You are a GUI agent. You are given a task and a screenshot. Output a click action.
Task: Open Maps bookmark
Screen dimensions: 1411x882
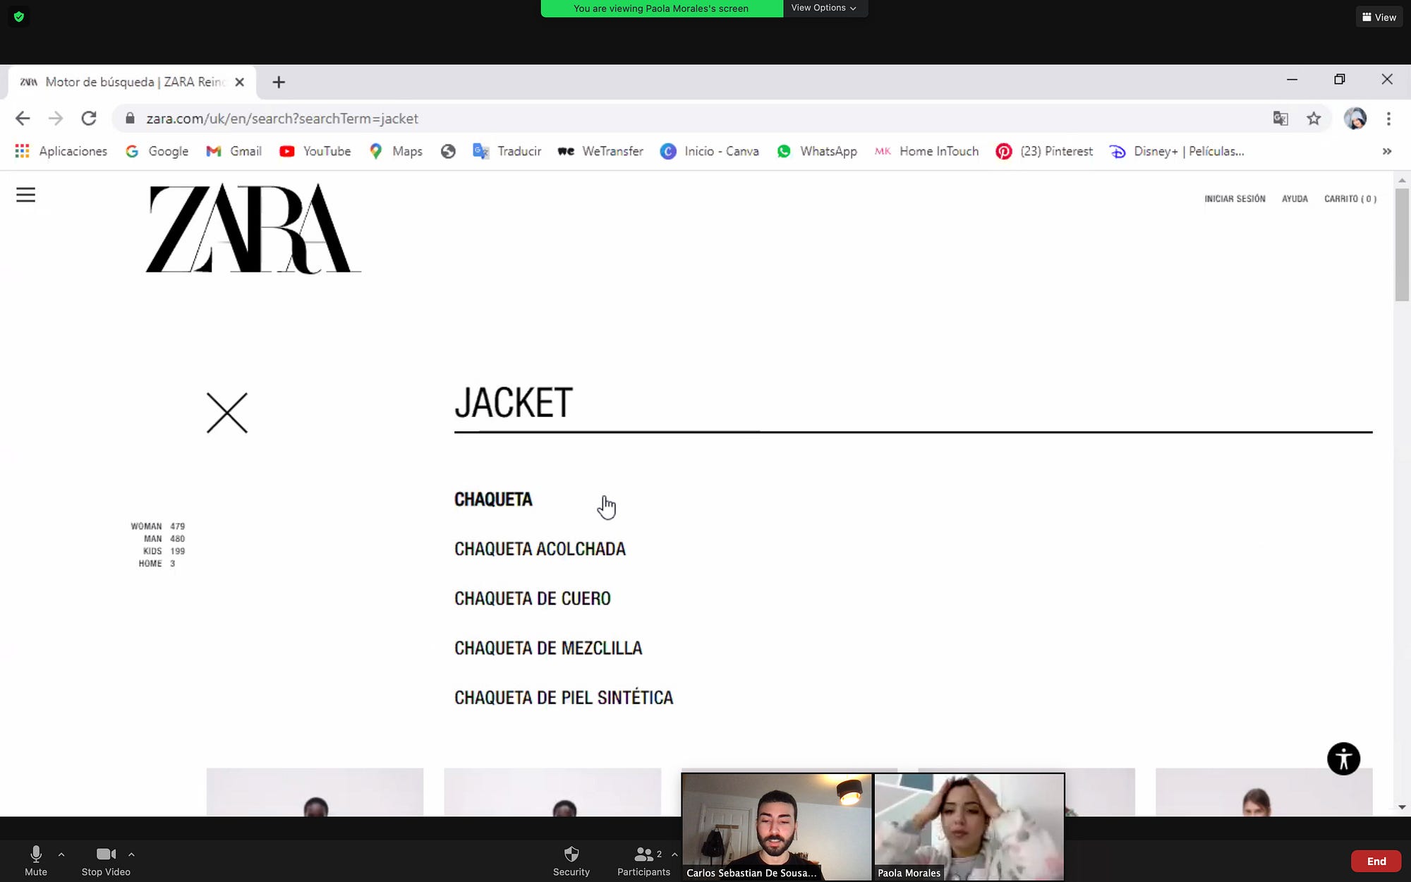pyautogui.click(x=396, y=151)
